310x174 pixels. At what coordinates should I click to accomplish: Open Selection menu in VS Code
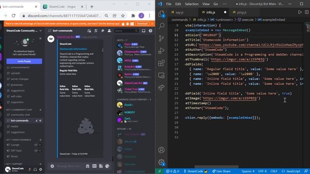click(192, 4)
